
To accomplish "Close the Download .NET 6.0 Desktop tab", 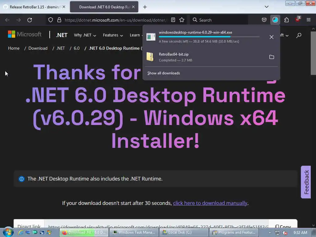I will point(133,7).
